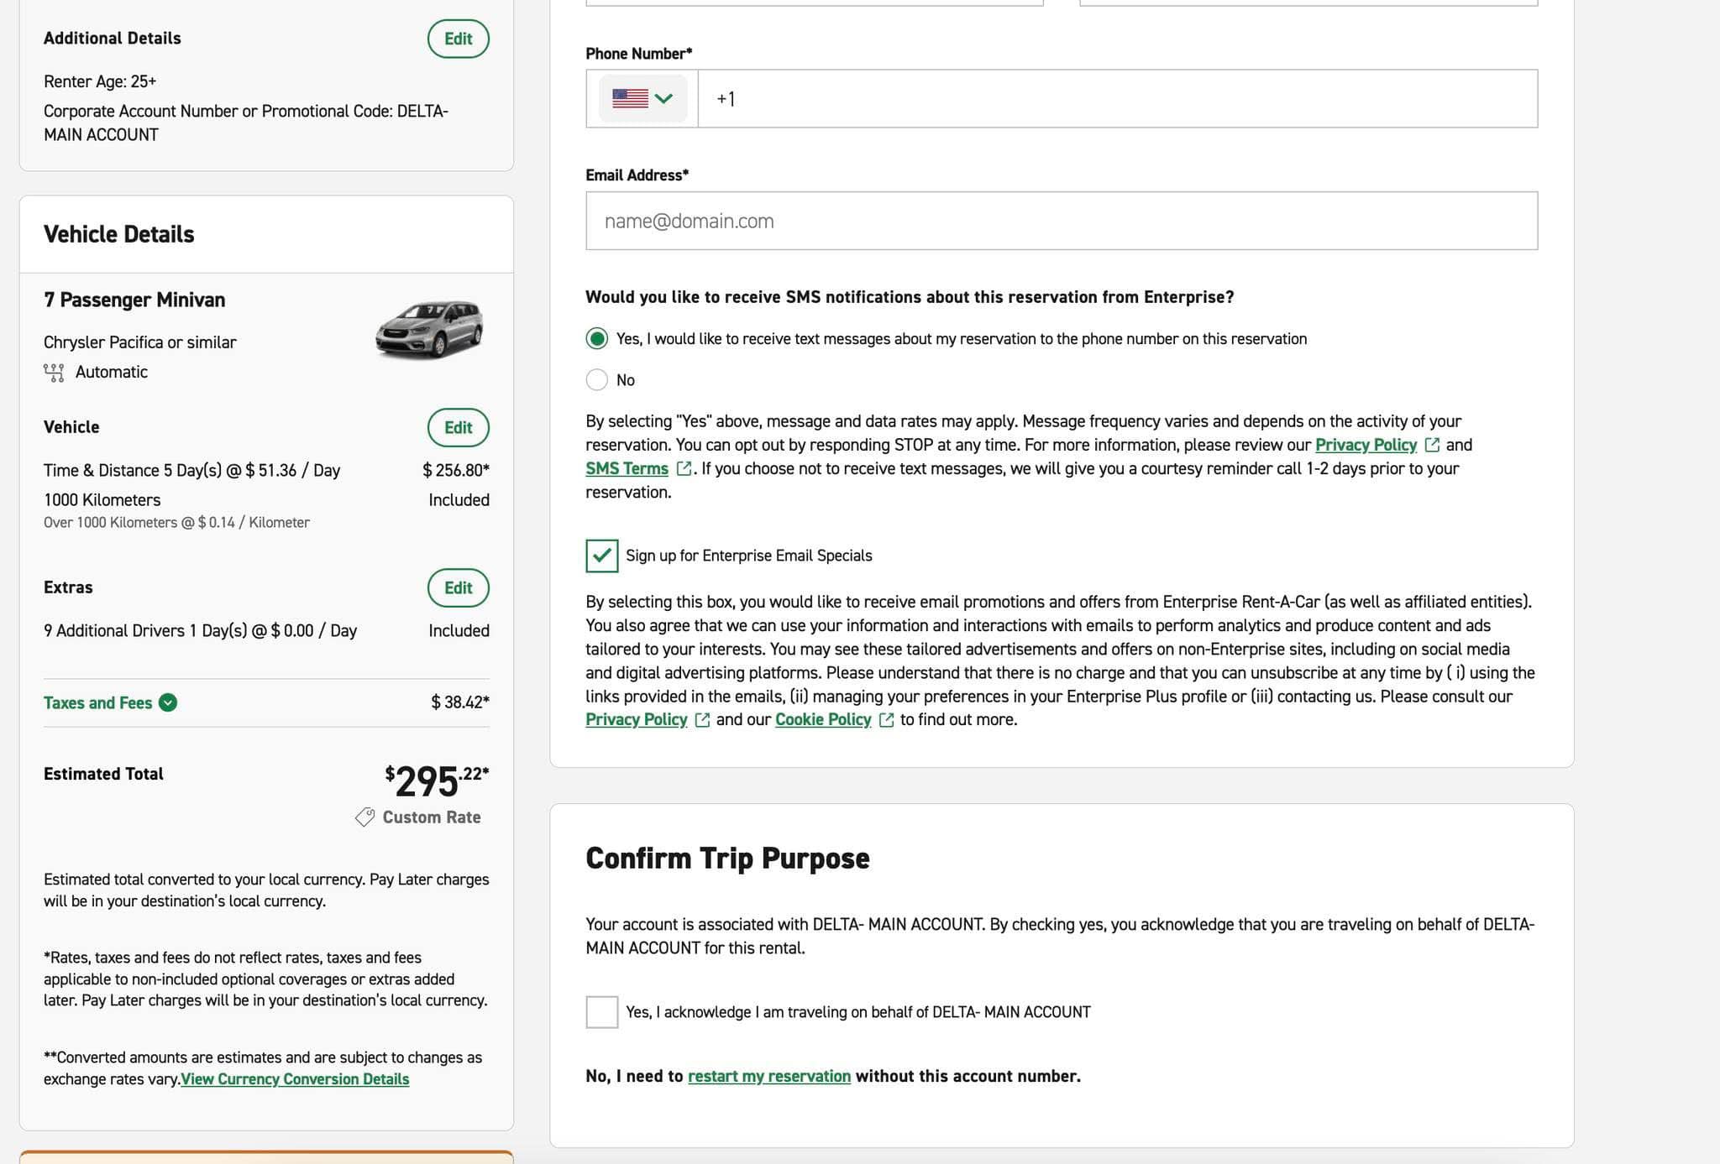Click external link icon beside lower Privacy Policy
This screenshot has height=1164, width=1720.
pos(702,720)
